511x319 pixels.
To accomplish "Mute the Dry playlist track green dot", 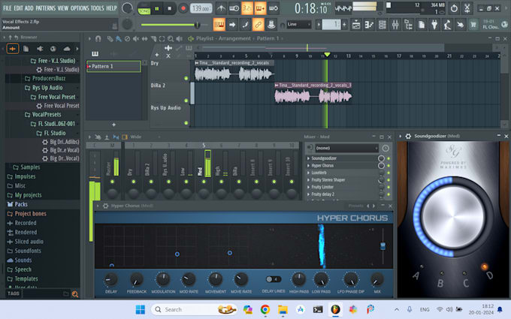I will [186, 79].
